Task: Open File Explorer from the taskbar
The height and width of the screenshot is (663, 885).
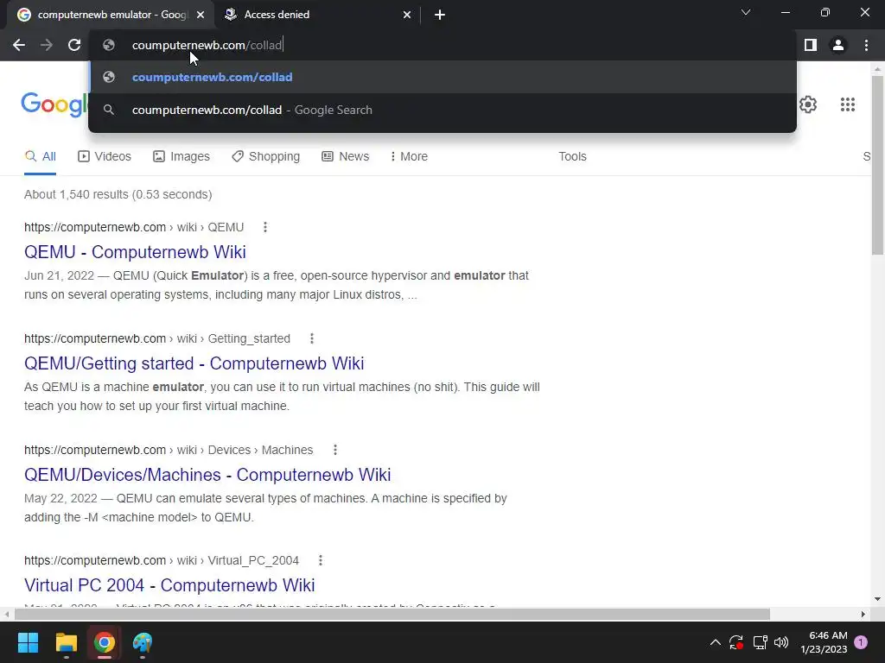Action: click(x=66, y=642)
